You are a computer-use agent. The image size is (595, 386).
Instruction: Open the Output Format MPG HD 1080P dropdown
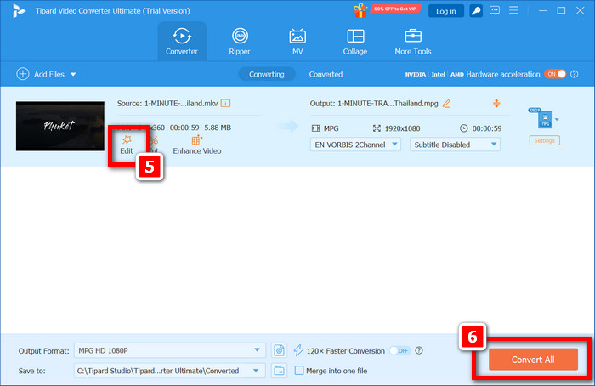tap(170, 350)
